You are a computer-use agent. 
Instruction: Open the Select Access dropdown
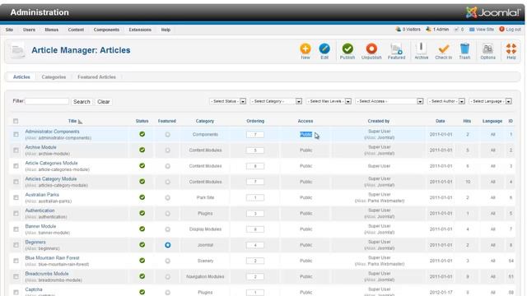click(389, 101)
